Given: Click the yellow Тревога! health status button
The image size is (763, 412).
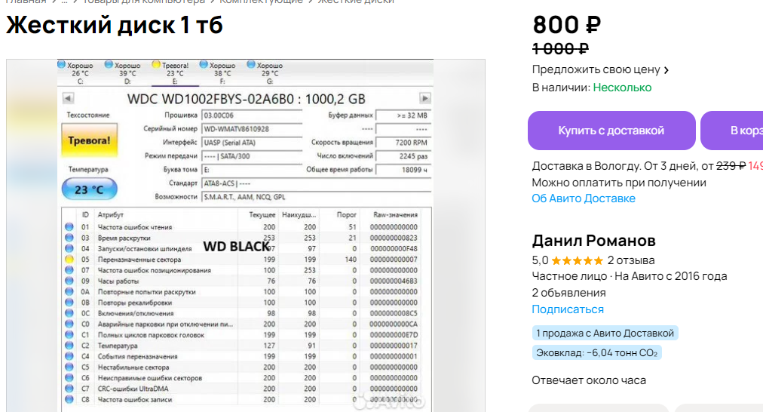Looking at the screenshot, I should [89, 140].
